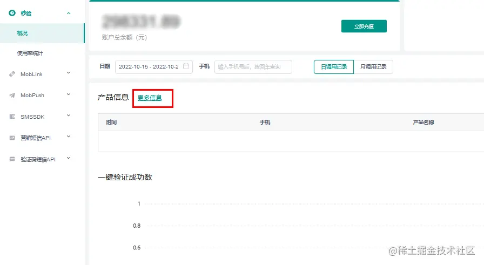Expand the MobLink menu chevron
The height and width of the screenshot is (265, 484).
click(x=69, y=73)
